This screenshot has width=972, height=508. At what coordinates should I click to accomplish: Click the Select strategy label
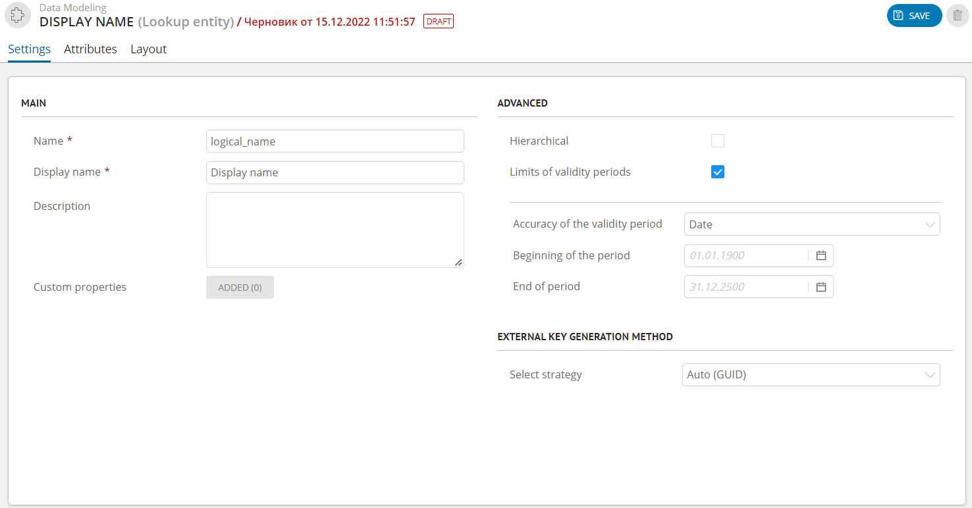pos(546,375)
